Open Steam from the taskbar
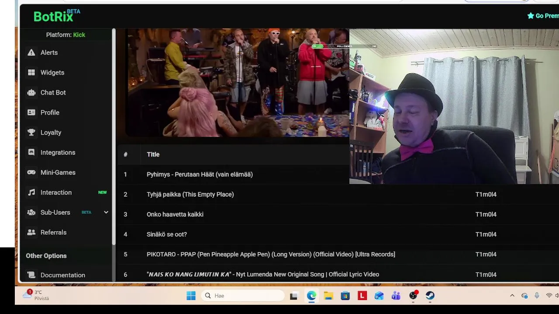 click(430, 296)
